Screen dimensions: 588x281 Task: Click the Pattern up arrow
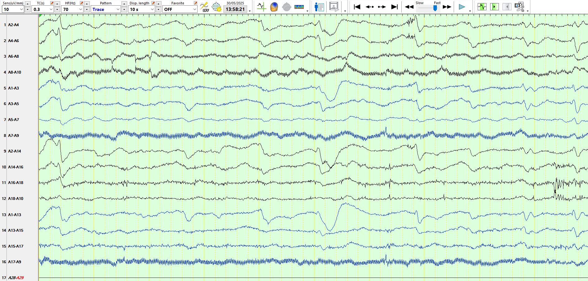(x=124, y=4)
